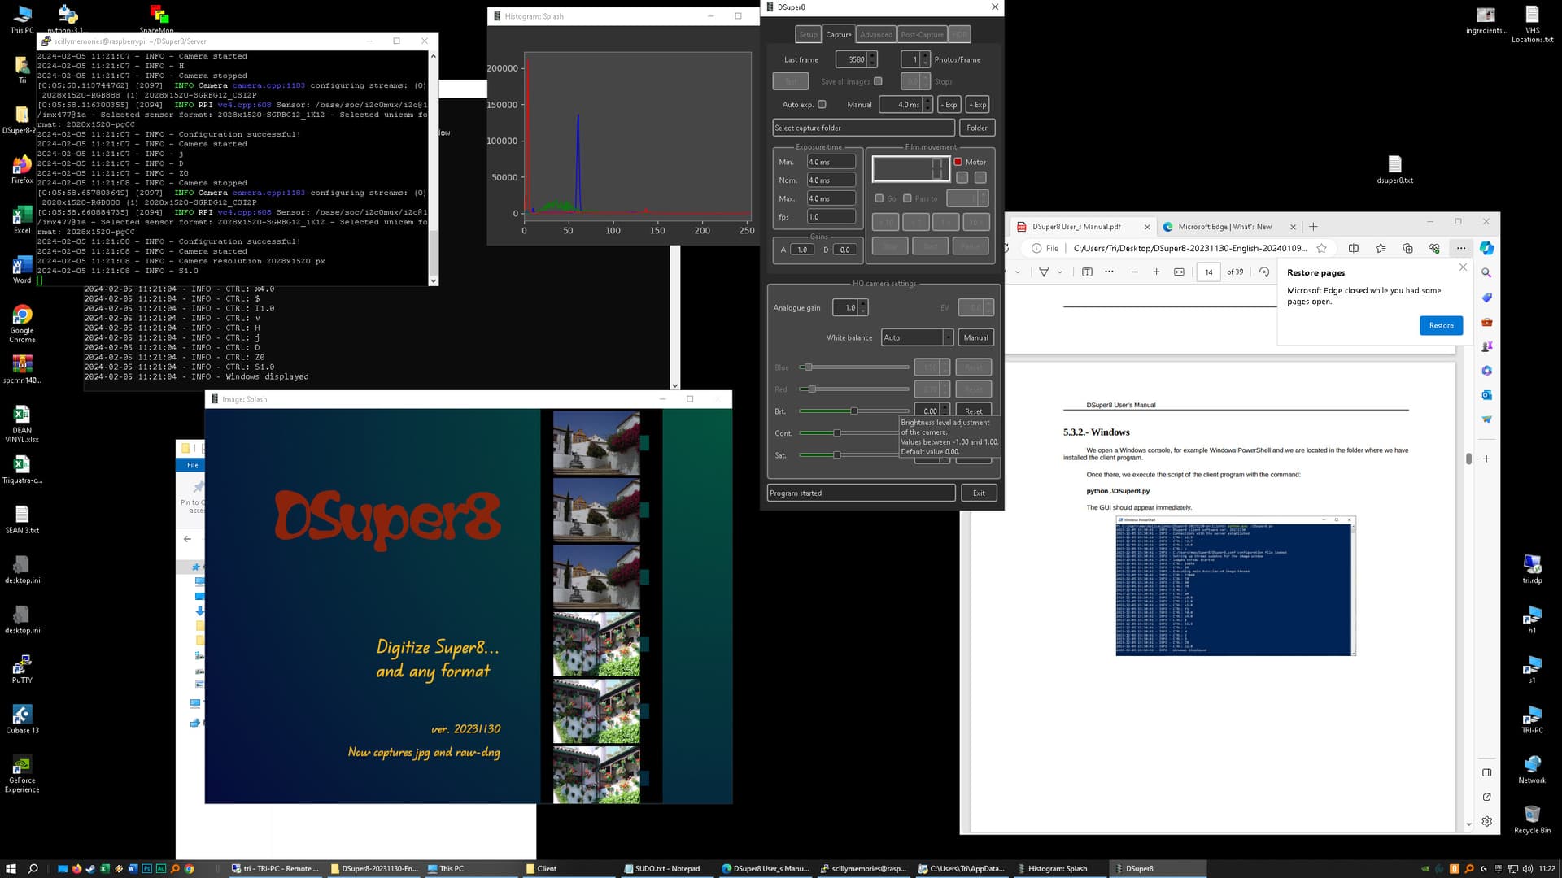This screenshot has width=1562, height=878.
Task: Adjust the Cont. contrast slider
Action: 837,433
